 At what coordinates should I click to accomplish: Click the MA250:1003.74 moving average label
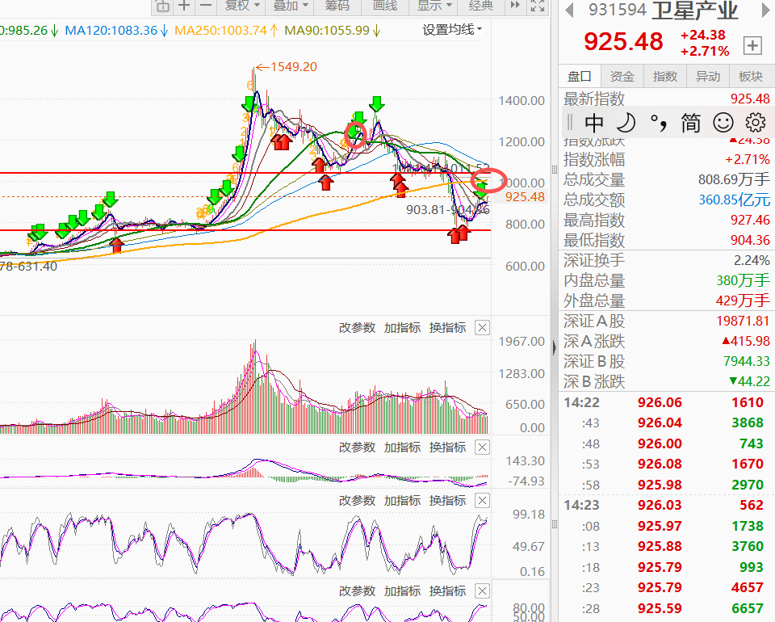point(226,30)
